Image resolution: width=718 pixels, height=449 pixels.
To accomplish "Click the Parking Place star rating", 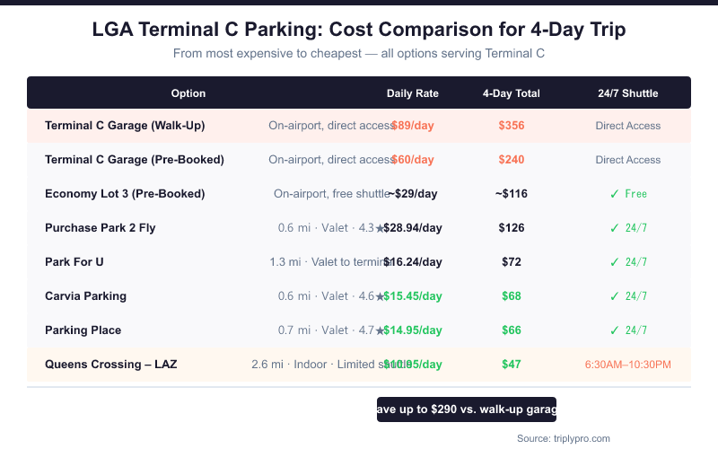I will [380, 330].
